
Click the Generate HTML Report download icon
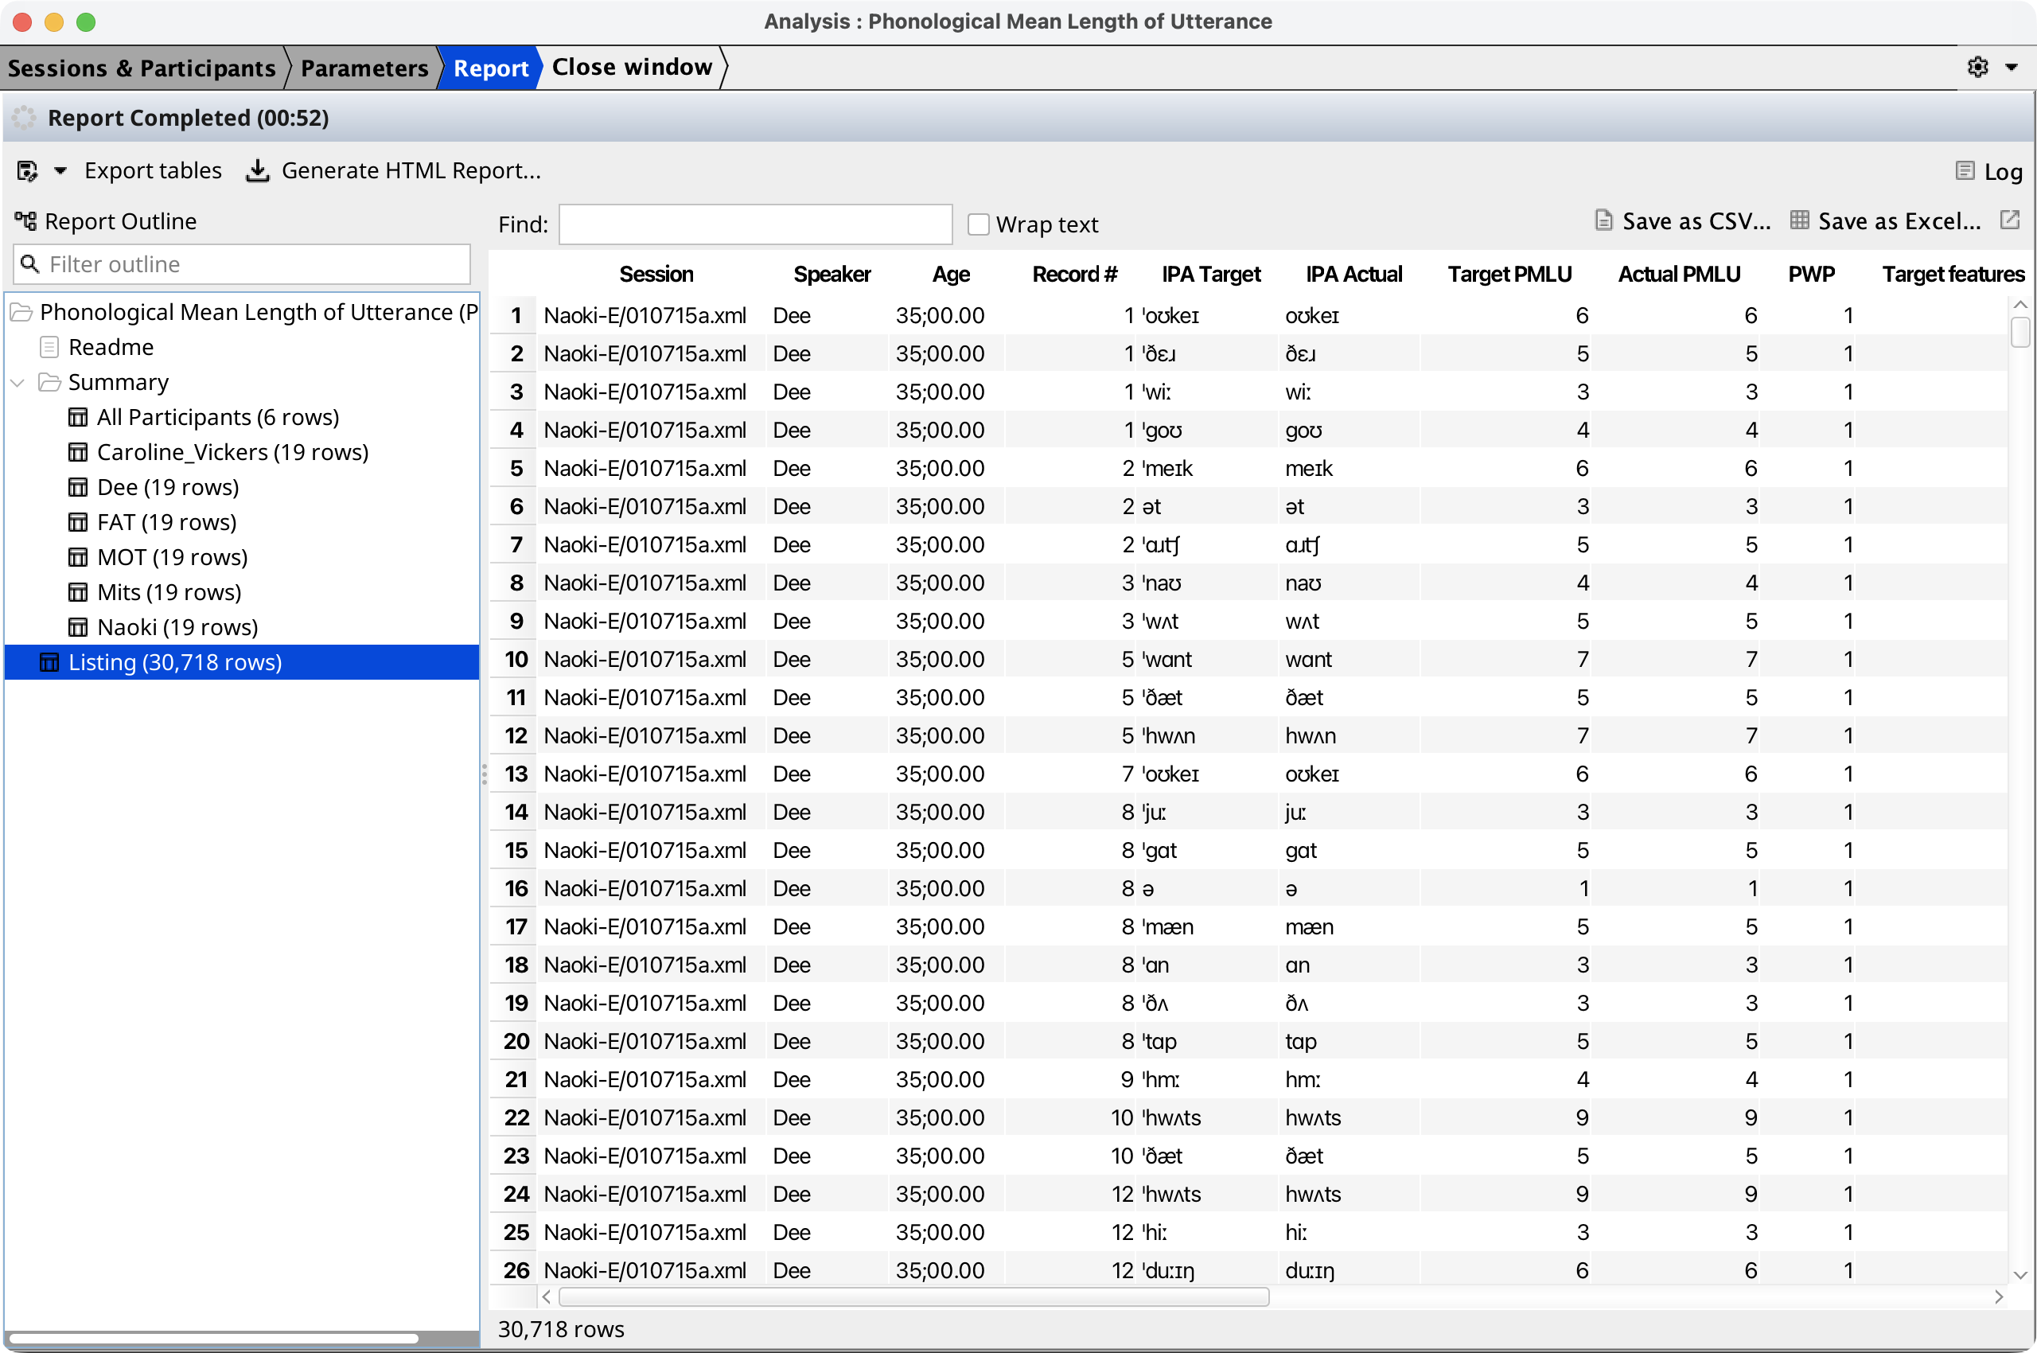point(257,171)
